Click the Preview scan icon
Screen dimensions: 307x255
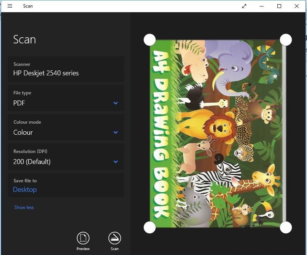point(83,238)
